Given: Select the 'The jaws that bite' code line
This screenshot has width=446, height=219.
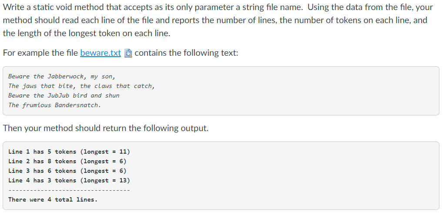Looking at the screenshot, I should click(x=81, y=86).
